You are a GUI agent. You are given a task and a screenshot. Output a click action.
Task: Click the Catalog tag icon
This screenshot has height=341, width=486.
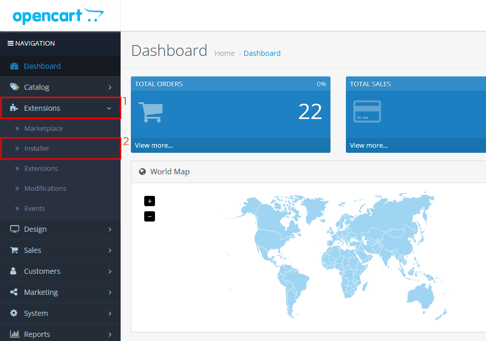[14, 87]
